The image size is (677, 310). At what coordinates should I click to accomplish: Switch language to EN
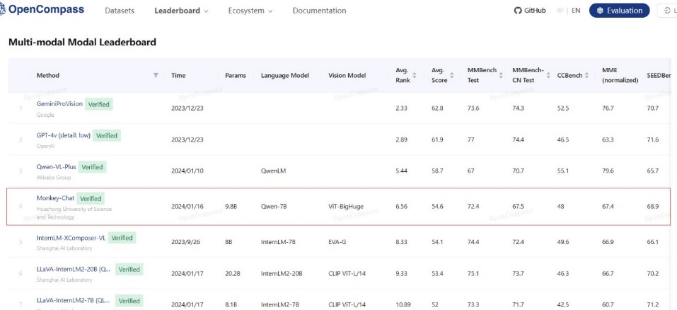tap(576, 11)
